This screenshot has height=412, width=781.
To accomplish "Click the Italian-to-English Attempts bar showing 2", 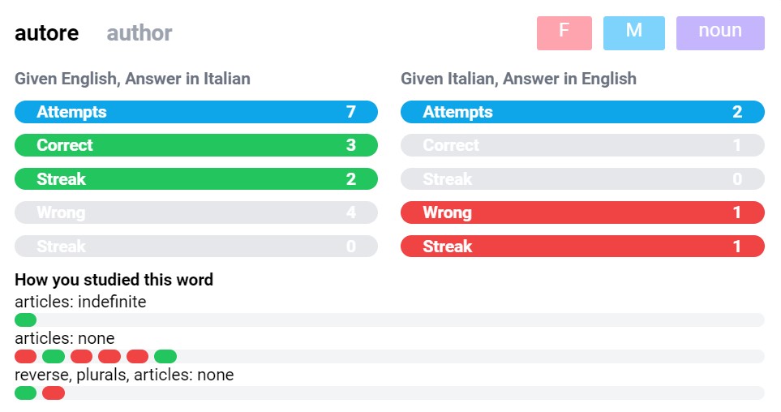I will coord(582,112).
